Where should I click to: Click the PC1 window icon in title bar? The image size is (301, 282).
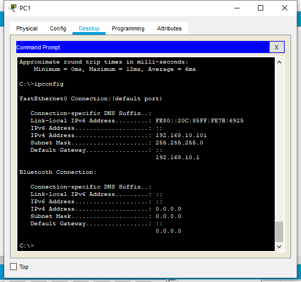[13, 8]
